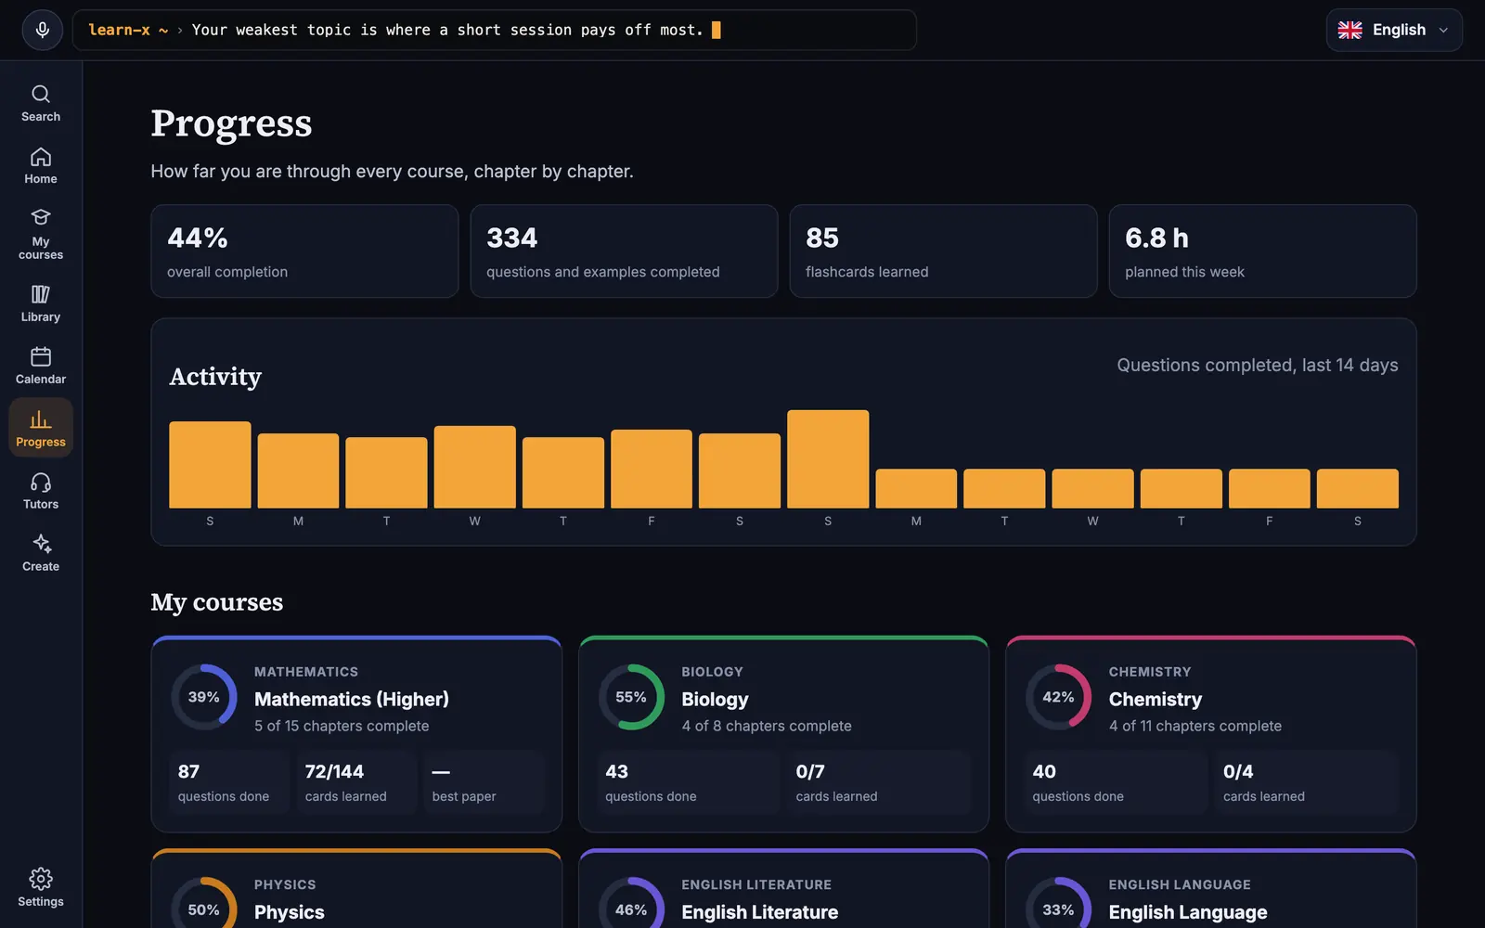1485x928 pixels.
Task: Open Settings gear in the sidebar
Action: (x=41, y=888)
